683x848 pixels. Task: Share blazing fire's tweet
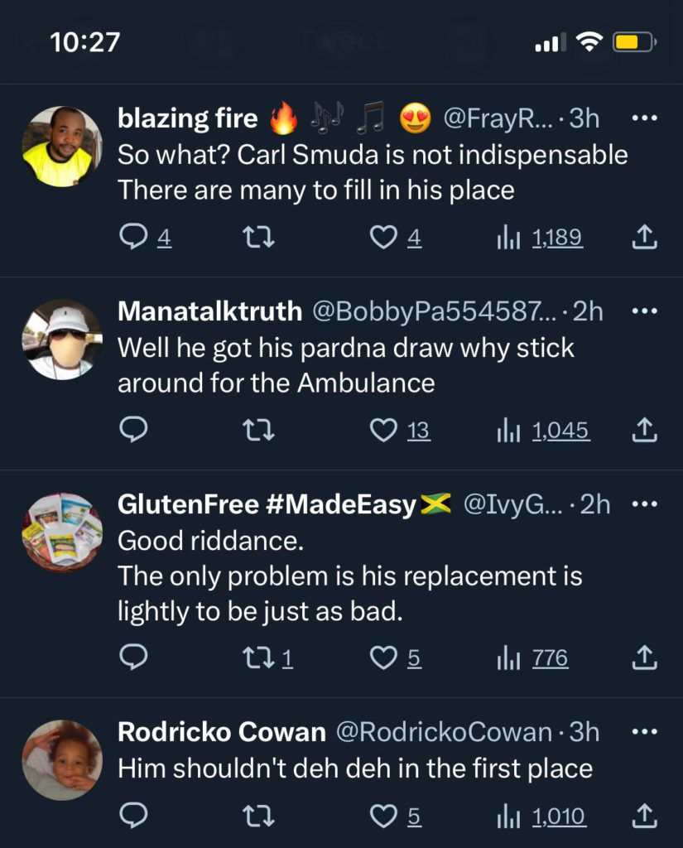(x=645, y=237)
